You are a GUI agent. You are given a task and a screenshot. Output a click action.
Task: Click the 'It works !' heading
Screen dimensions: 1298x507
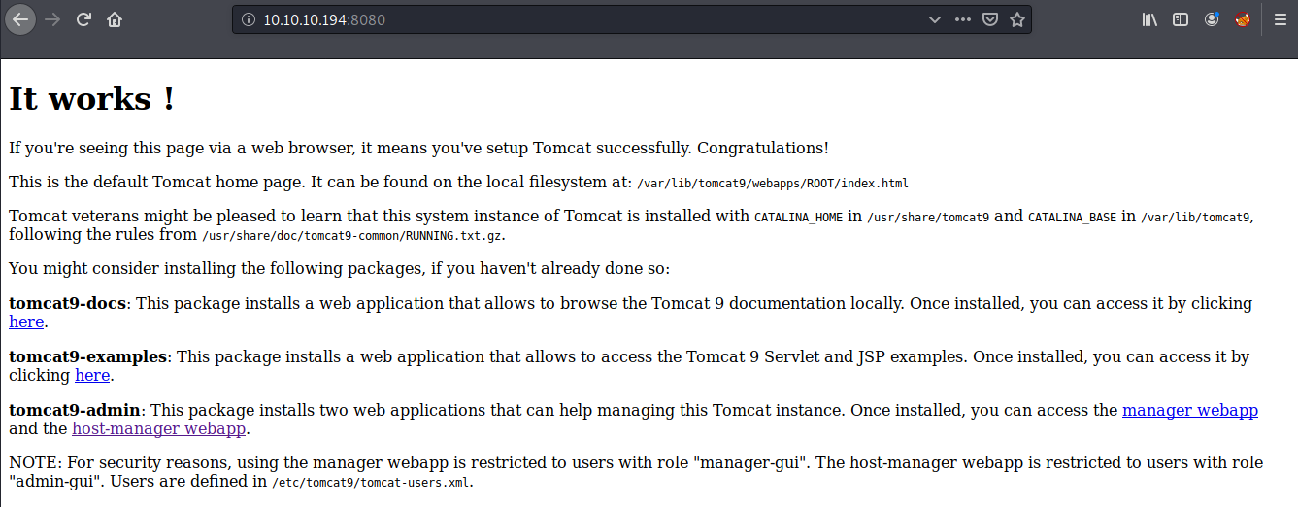[92, 99]
